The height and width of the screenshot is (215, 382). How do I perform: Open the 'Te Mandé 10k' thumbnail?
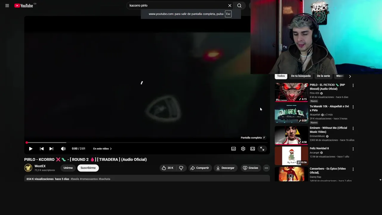(291, 114)
